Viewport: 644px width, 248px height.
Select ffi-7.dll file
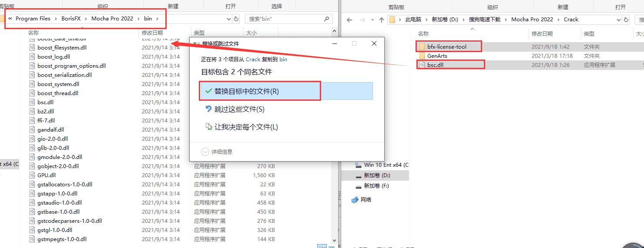[x=46, y=121]
